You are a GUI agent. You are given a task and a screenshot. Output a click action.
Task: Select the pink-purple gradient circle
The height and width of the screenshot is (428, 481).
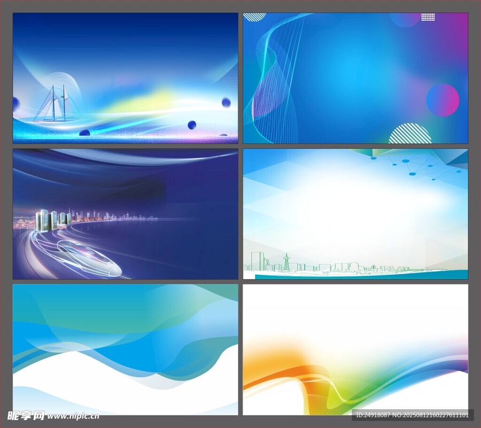(442, 100)
